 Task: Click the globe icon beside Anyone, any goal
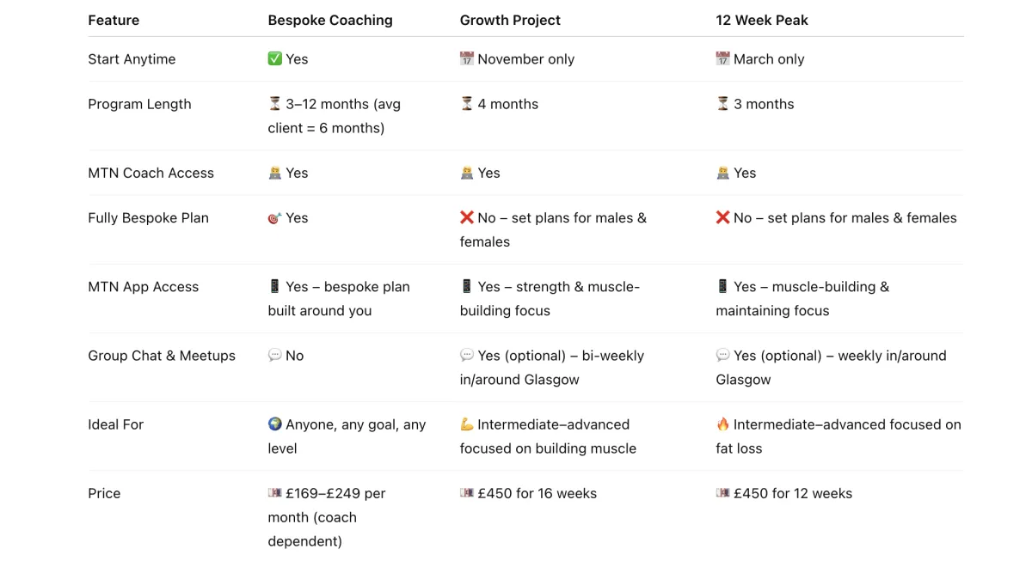tap(275, 424)
